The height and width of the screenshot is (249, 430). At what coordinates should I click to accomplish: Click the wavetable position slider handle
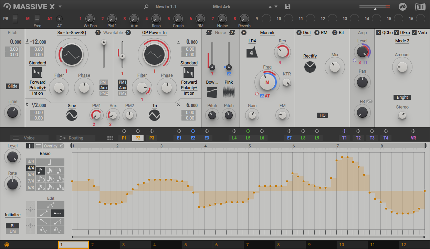coord(103,42)
